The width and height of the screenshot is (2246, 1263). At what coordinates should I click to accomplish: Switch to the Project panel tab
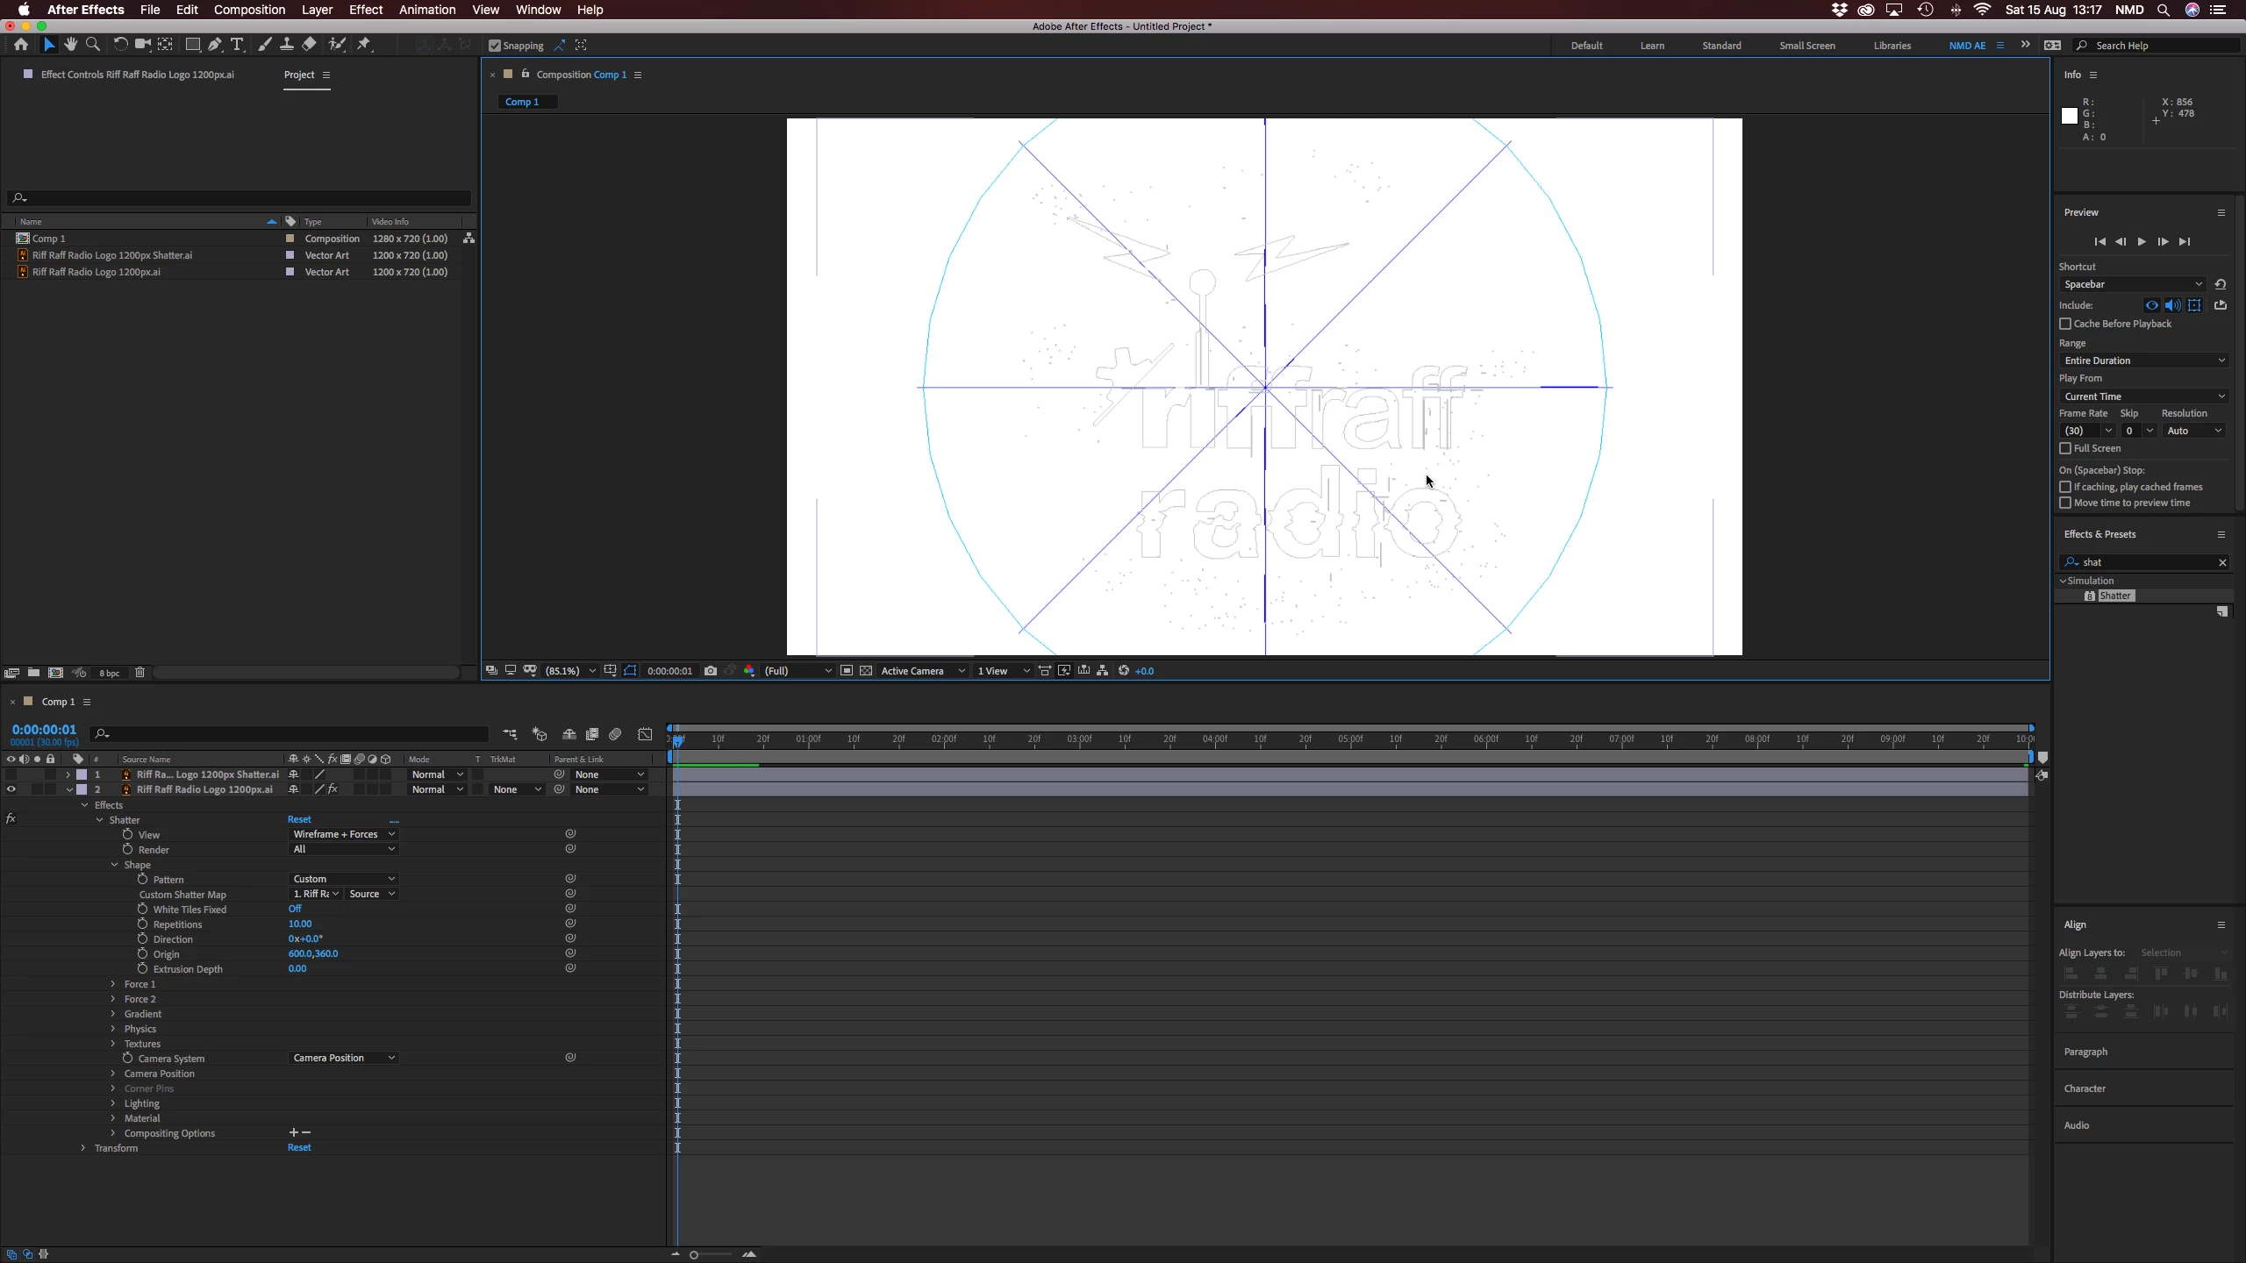tap(299, 75)
